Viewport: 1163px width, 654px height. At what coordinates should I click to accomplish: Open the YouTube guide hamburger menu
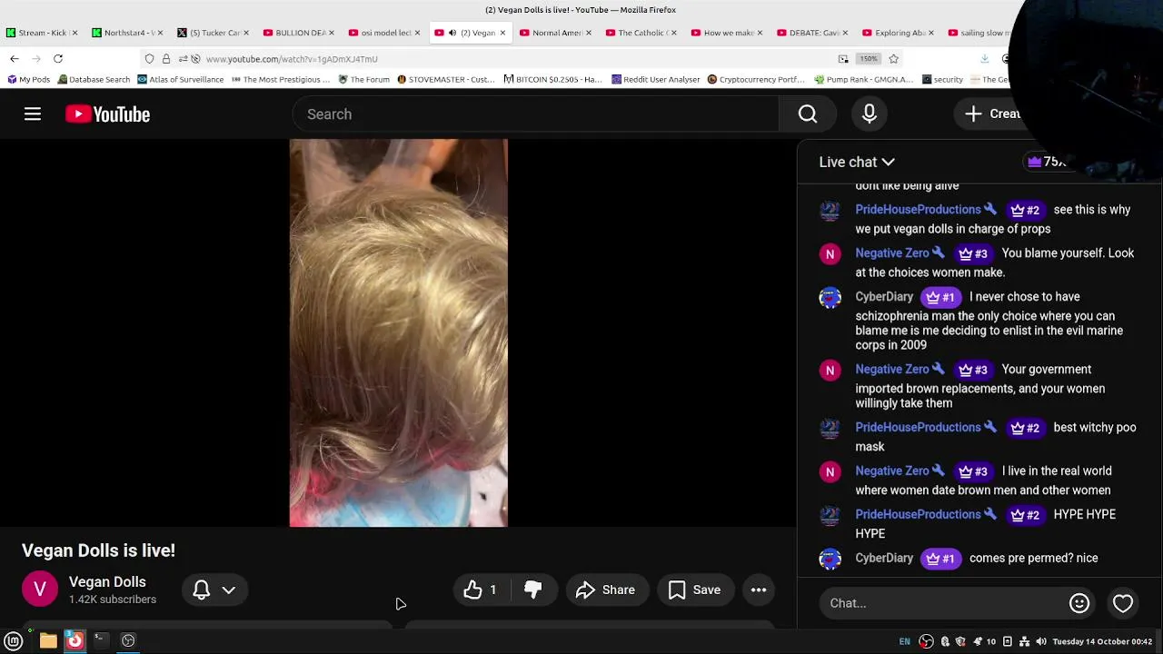33,114
